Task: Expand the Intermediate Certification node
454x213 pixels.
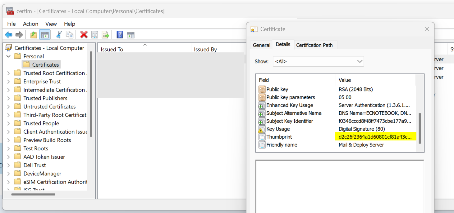Action: (x=8, y=90)
